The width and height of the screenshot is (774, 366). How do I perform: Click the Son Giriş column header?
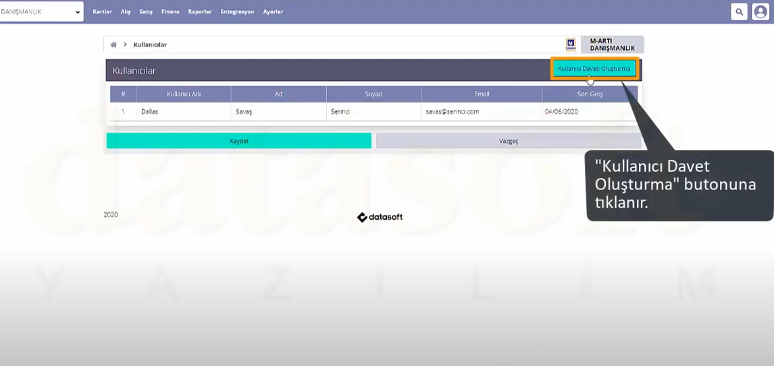pyautogui.click(x=590, y=94)
